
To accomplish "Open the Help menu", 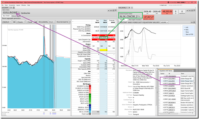I will click(x=29, y=5).
